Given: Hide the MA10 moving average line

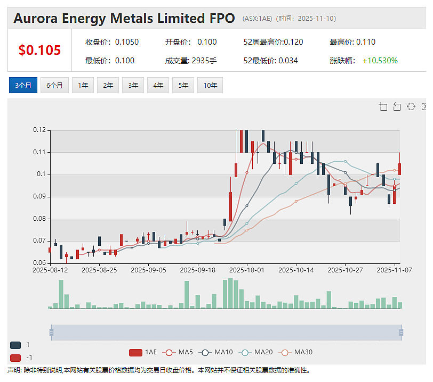Looking at the screenshot, I should [x=215, y=352].
